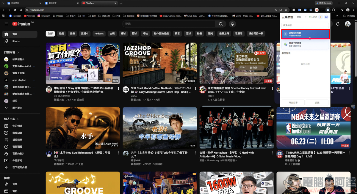The width and height of the screenshot is (357, 194).
Task: Open more options for the Sony 穿戴冷暖器 video
Action: pyautogui.click(x=118, y=89)
